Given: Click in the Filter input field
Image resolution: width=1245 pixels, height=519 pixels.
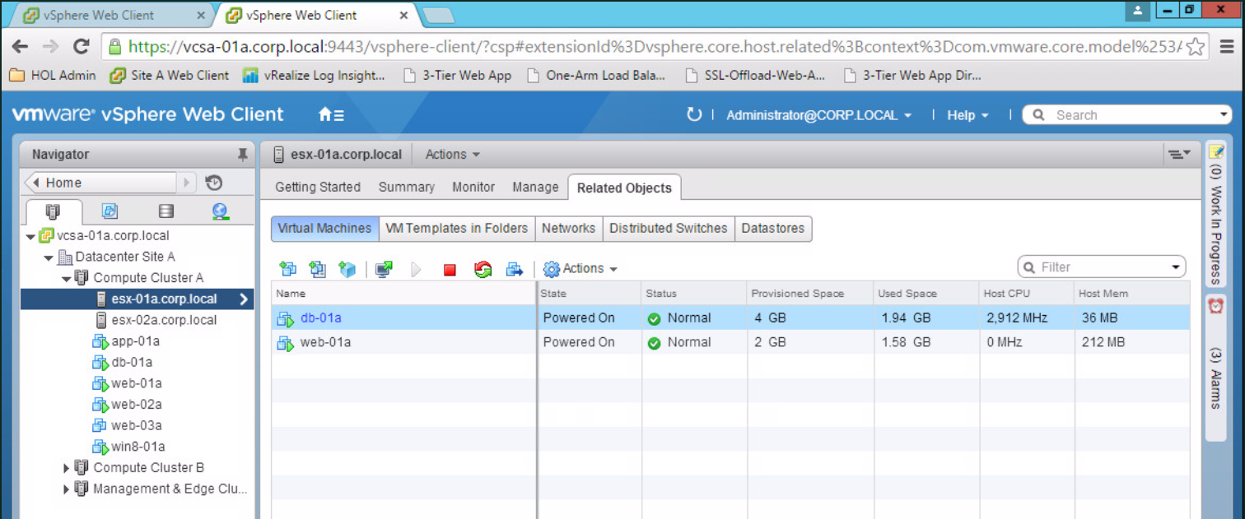Looking at the screenshot, I should (x=1103, y=266).
